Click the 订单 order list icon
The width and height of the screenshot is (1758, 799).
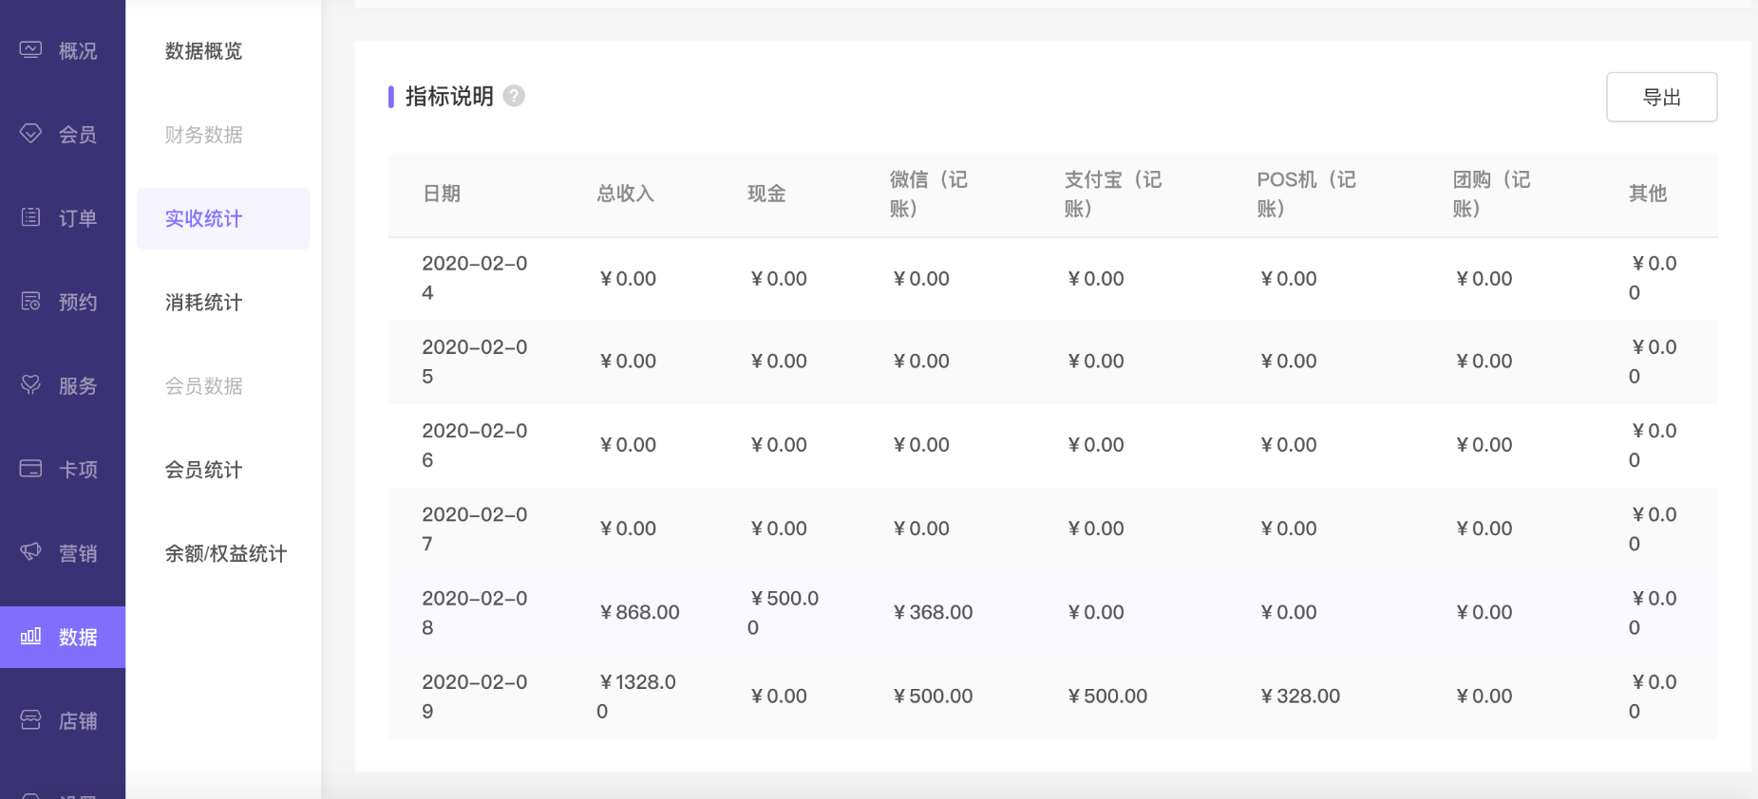click(30, 217)
